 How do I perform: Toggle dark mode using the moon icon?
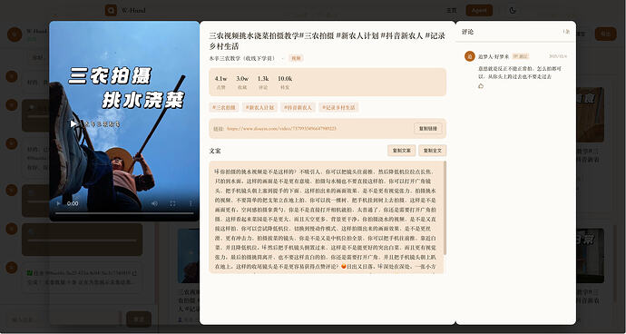[x=513, y=10]
